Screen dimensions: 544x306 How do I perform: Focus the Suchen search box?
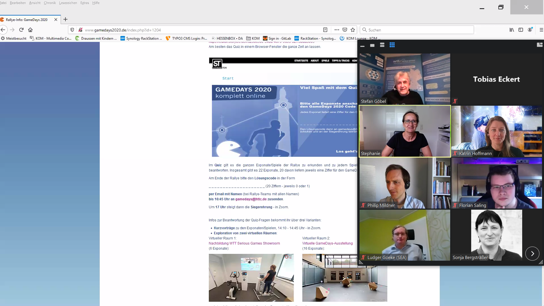(417, 30)
